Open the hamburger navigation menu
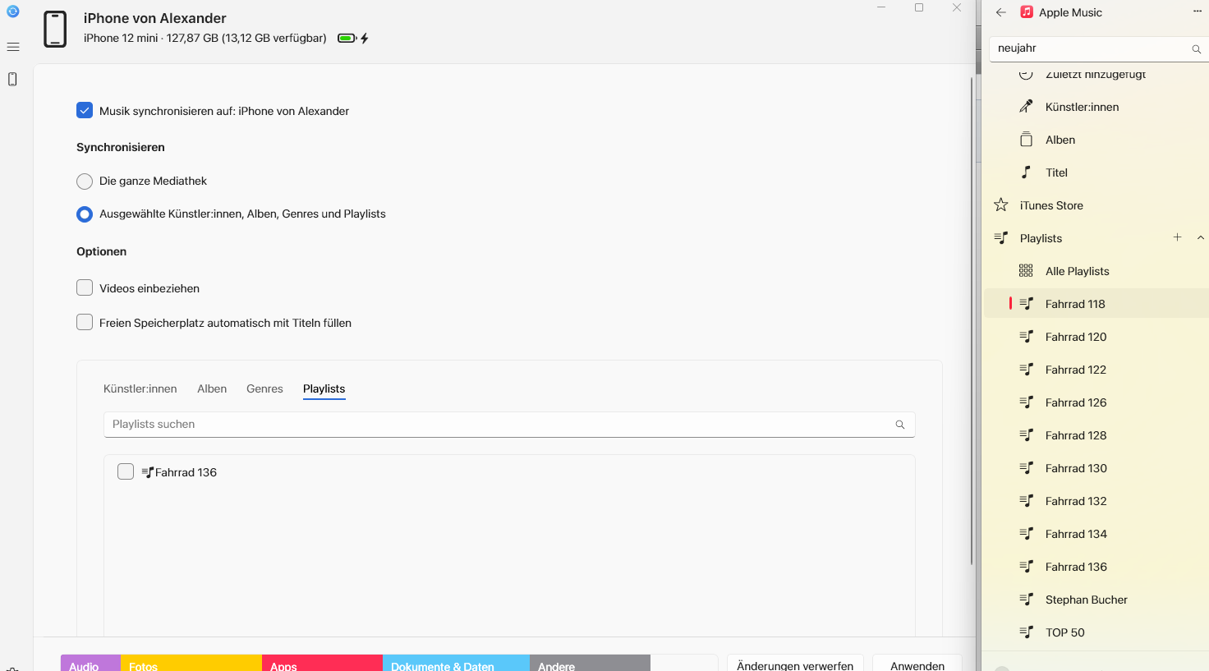The image size is (1209, 671). click(x=13, y=47)
